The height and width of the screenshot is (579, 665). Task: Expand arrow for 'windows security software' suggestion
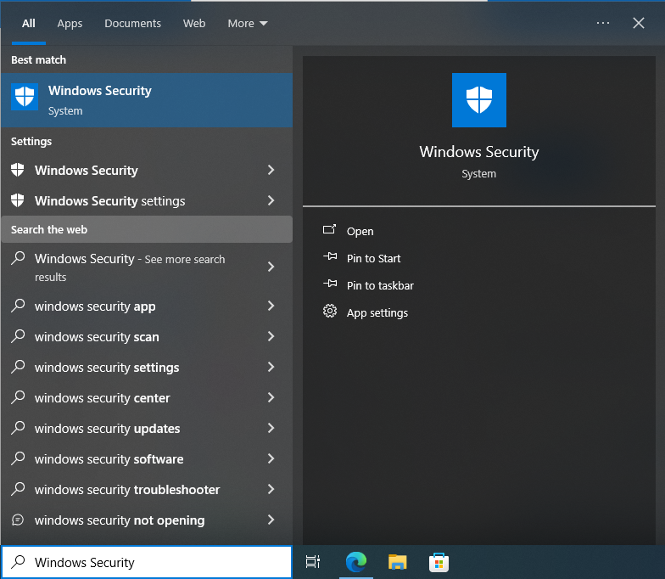[x=271, y=458]
